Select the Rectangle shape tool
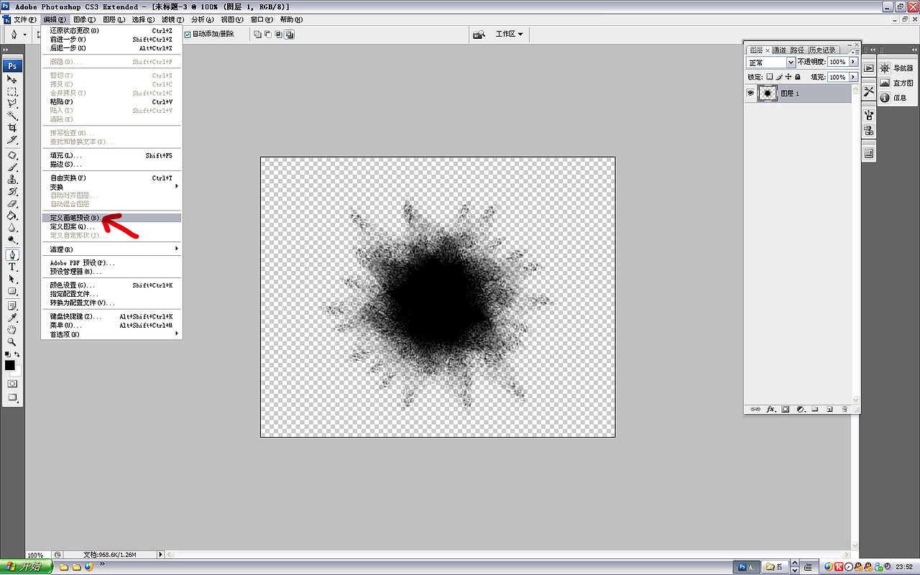Image resolution: width=920 pixels, height=575 pixels. pyautogui.click(x=12, y=291)
